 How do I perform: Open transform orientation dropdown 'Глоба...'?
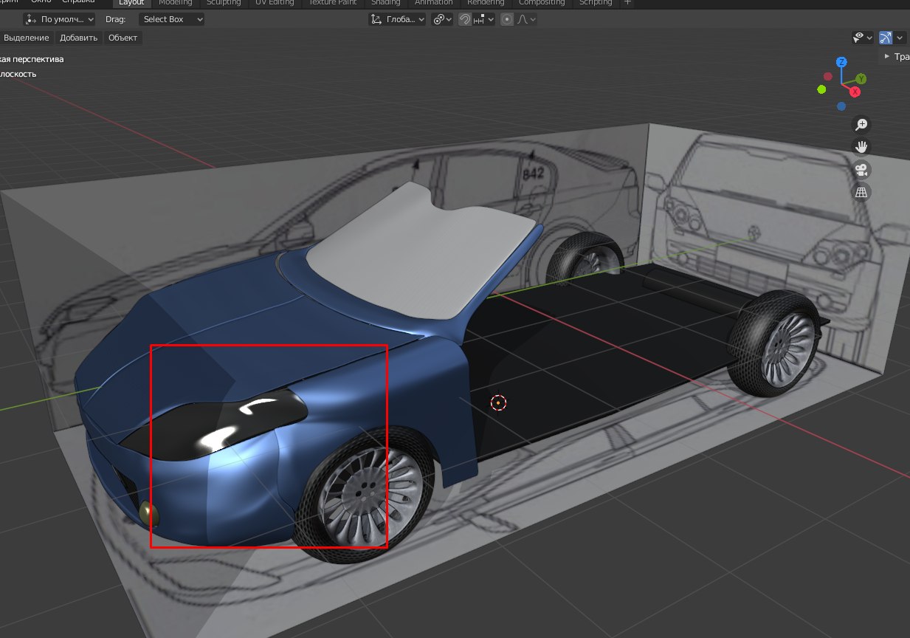[x=398, y=20]
